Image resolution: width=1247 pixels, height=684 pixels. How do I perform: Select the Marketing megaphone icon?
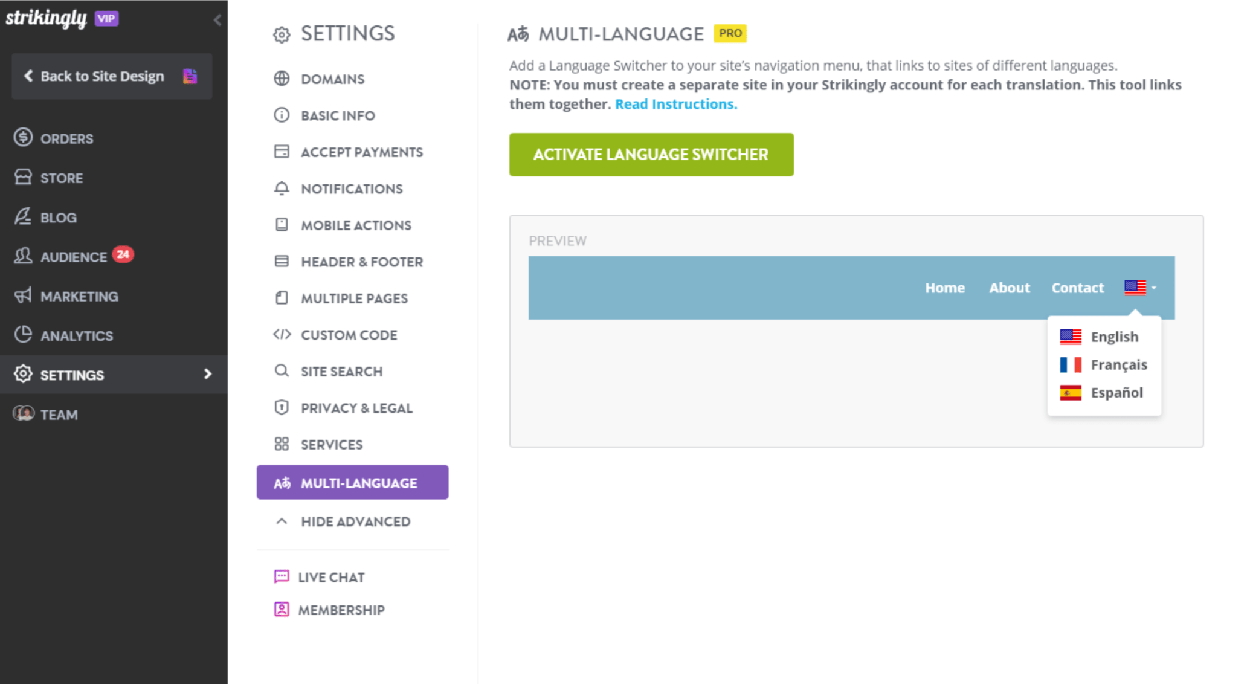[x=23, y=295]
